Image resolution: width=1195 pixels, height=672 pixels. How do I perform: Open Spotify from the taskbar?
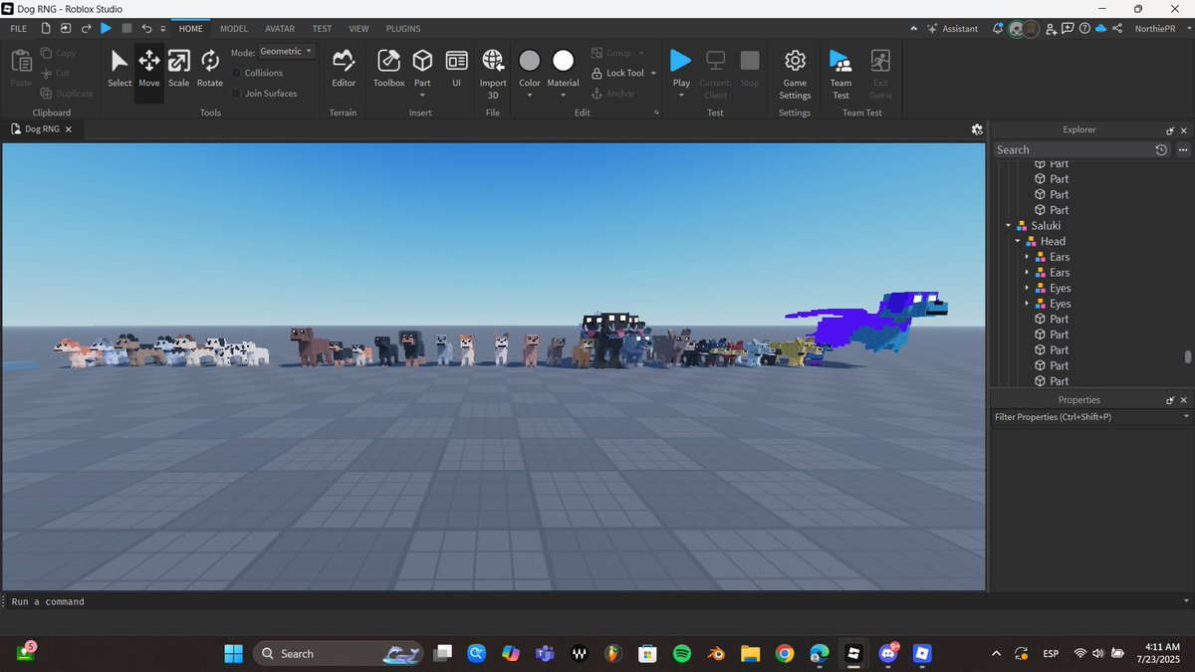click(x=682, y=654)
